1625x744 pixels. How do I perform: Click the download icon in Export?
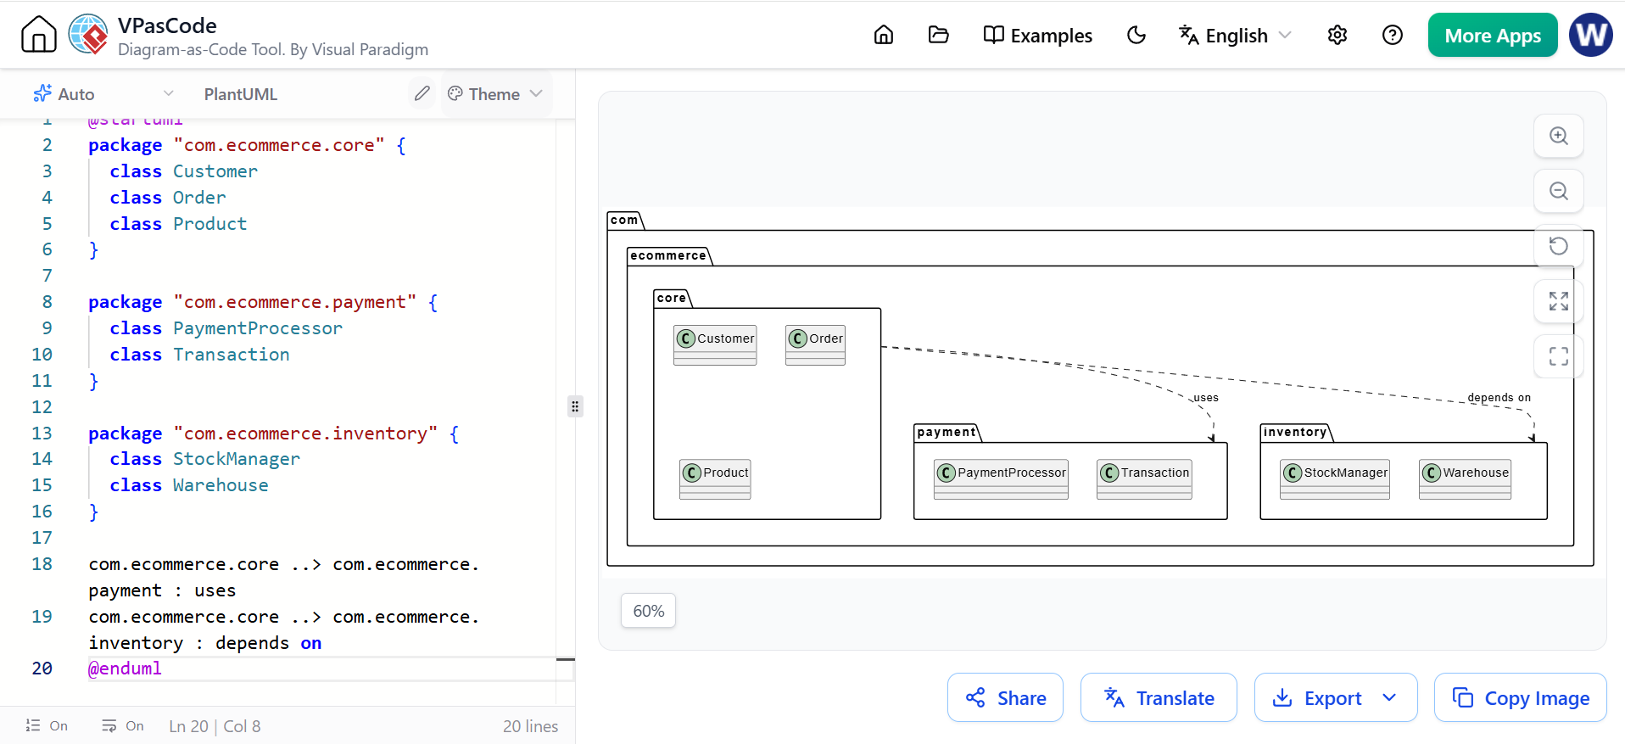tap(1282, 697)
